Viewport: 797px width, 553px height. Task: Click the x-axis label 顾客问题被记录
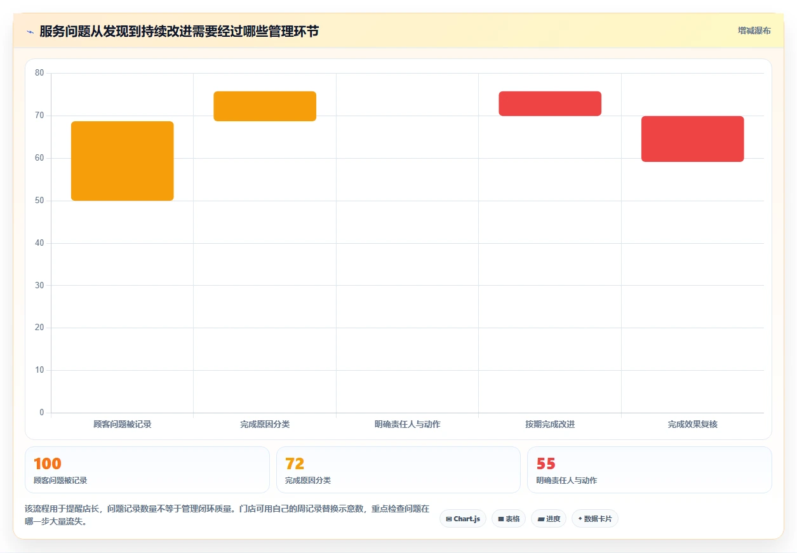(123, 424)
